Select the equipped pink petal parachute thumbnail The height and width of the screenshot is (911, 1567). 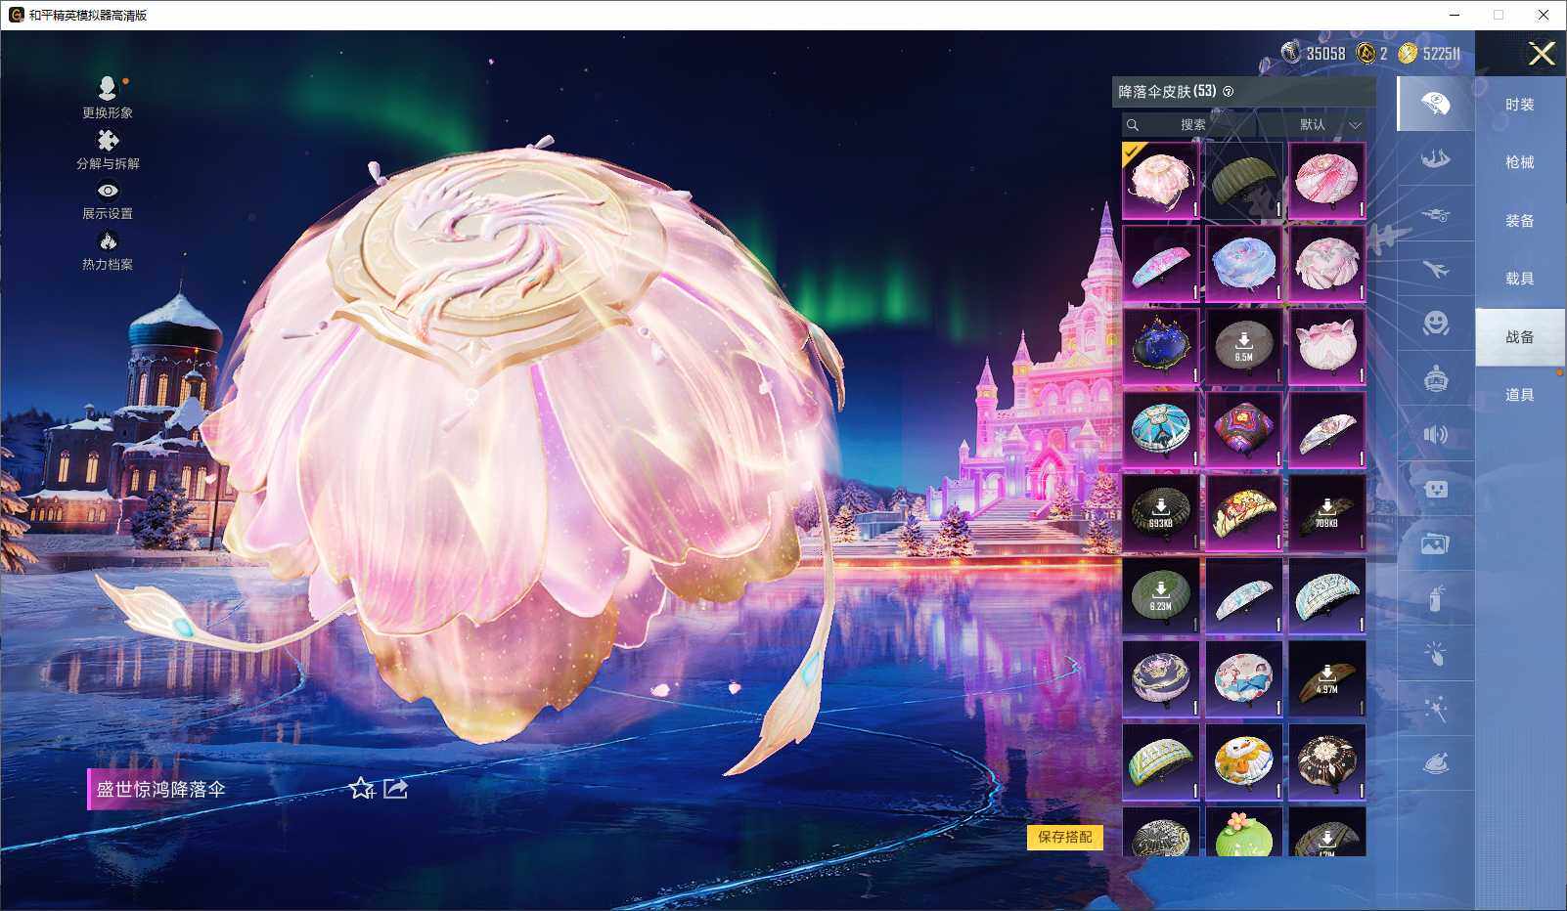pos(1161,181)
